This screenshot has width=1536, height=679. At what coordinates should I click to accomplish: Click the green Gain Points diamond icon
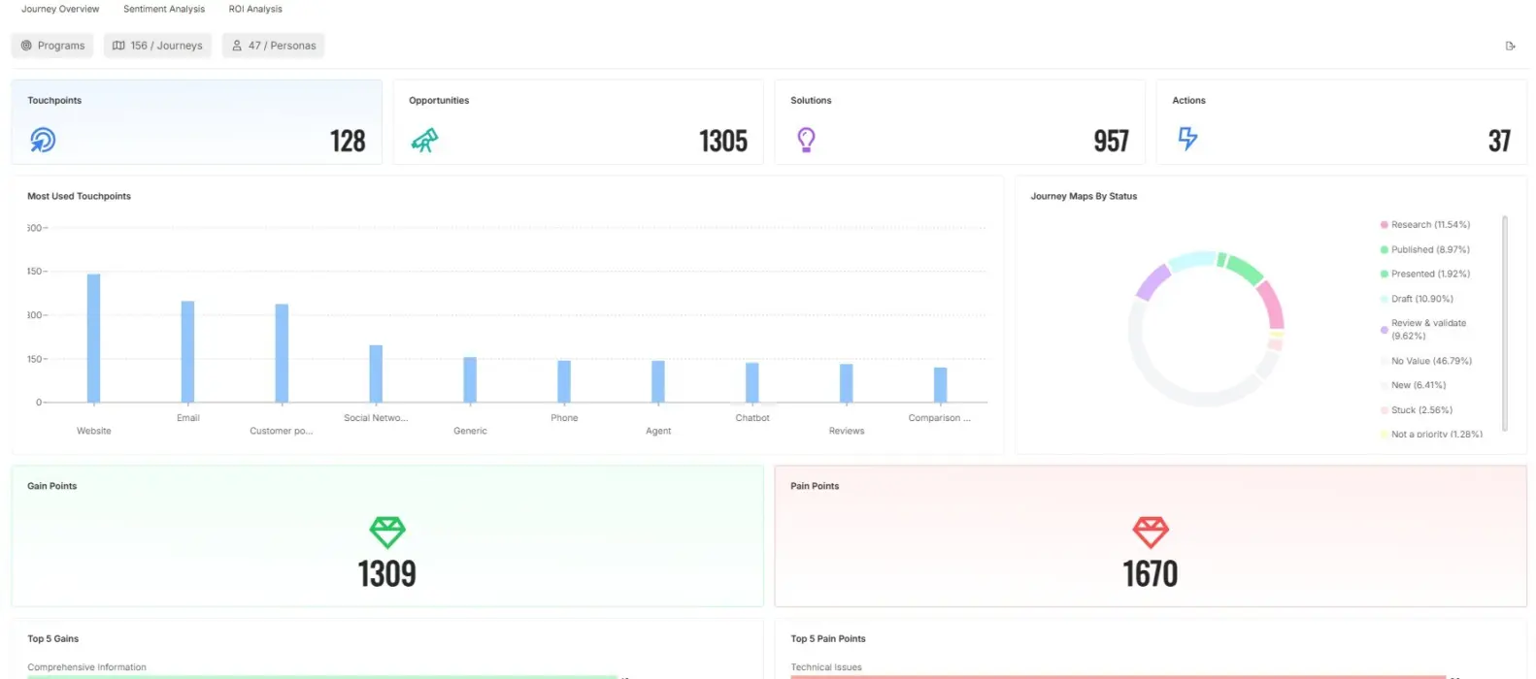386,532
